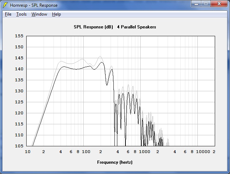Click the 125 value on the dB axis
Viewport: 230px width, 174px height.
[x=19, y=102]
